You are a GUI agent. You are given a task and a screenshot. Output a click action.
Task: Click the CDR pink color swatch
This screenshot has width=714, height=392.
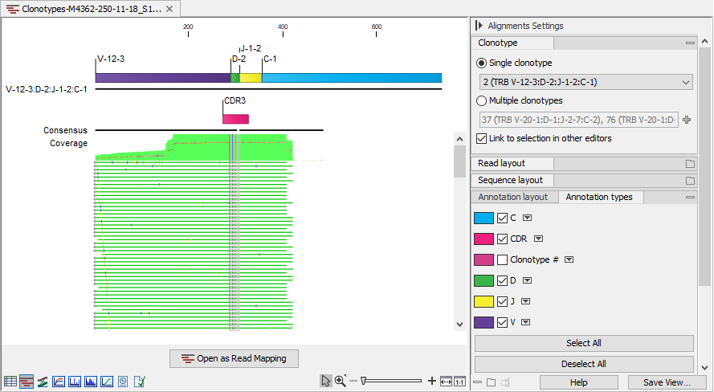pyautogui.click(x=483, y=239)
